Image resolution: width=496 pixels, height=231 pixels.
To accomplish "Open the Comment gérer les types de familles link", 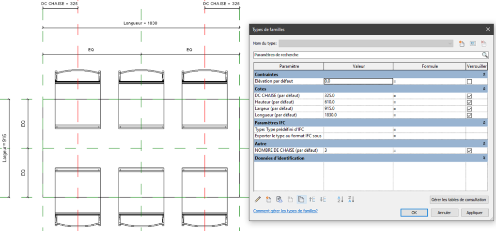I will pyautogui.click(x=285, y=211).
